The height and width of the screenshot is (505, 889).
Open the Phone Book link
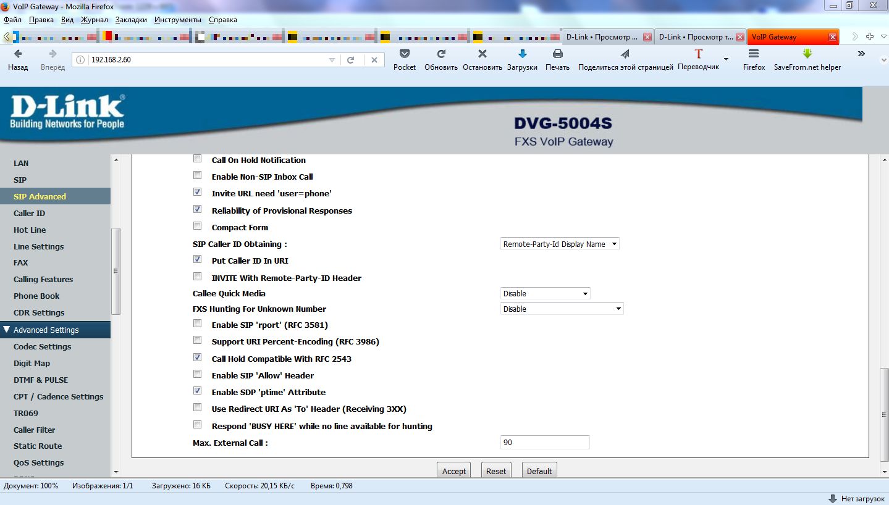(x=36, y=296)
